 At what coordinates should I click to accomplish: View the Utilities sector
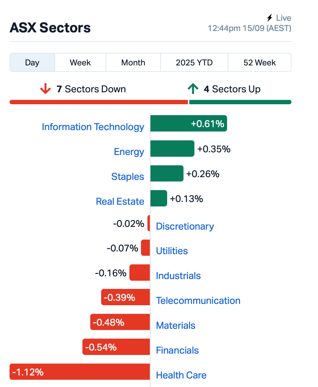point(172,251)
